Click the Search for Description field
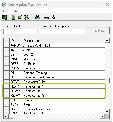 click(61, 31)
